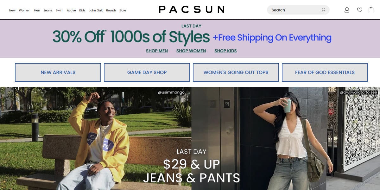Open the John Galt menu
The height and width of the screenshot is (190, 380).
point(96,10)
